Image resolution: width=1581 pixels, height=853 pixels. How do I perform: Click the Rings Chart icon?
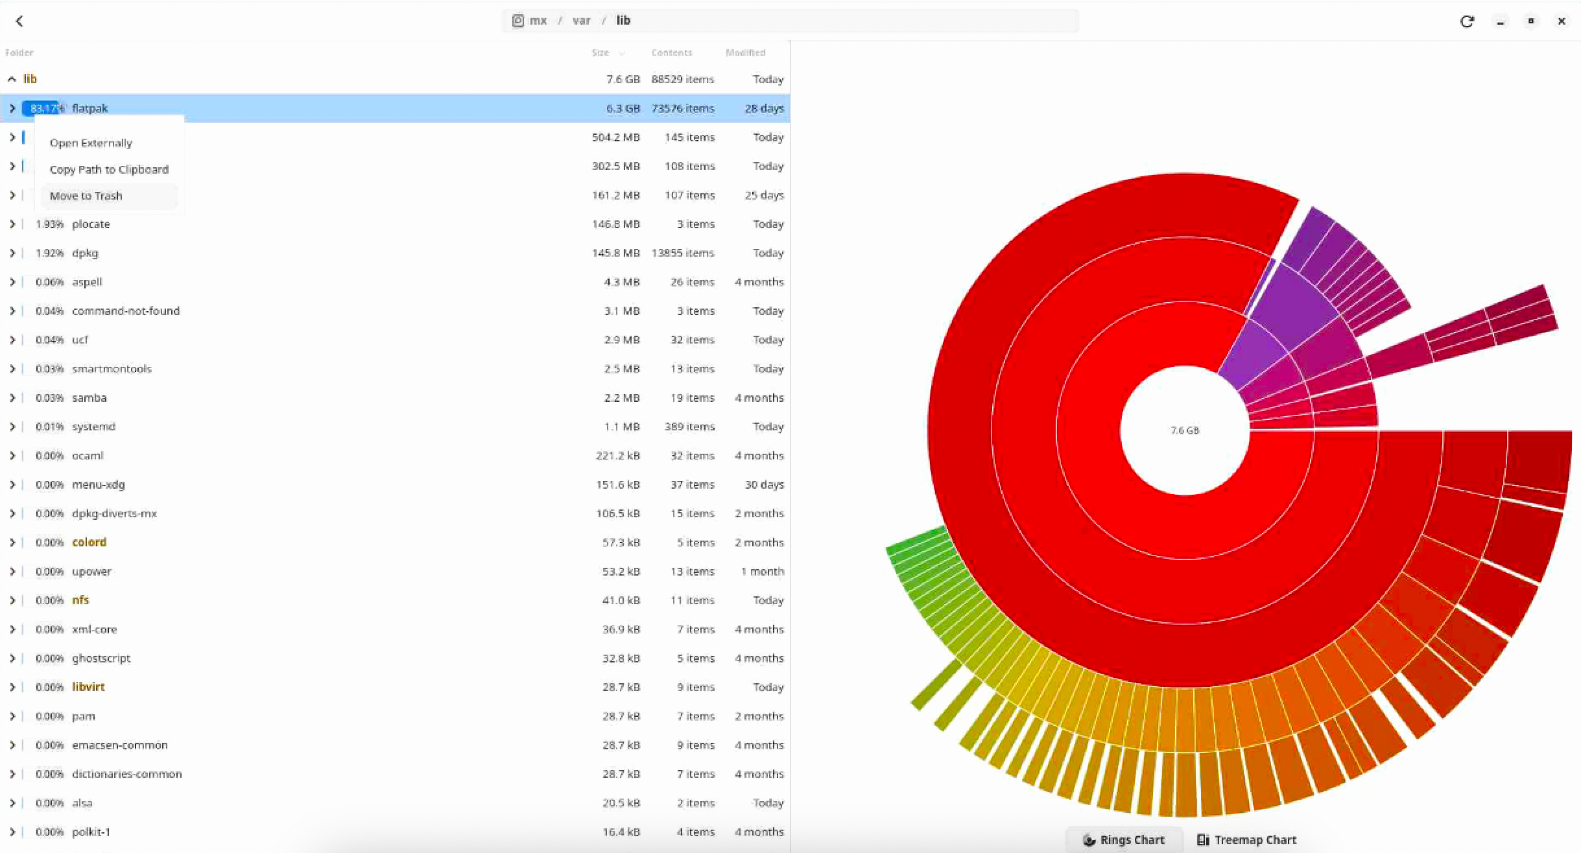tap(1089, 840)
